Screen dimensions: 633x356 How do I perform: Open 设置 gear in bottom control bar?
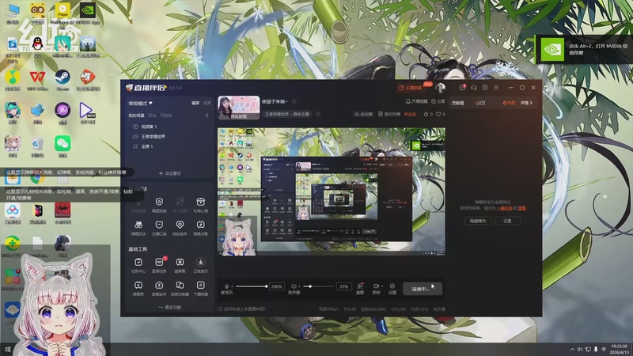[x=392, y=288]
